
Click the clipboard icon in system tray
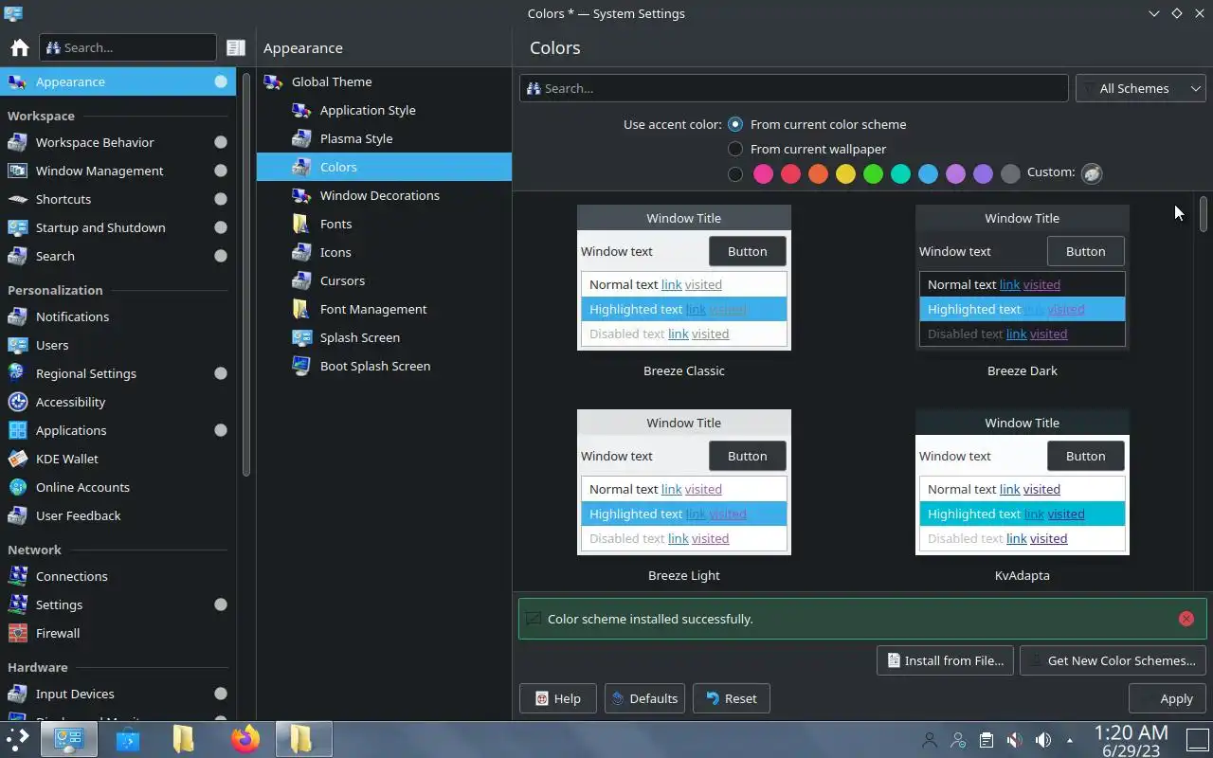[986, 740]
